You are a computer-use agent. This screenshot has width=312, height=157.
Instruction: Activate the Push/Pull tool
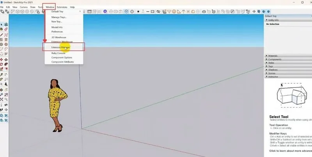pyautogui.click(x=6, y=59)
